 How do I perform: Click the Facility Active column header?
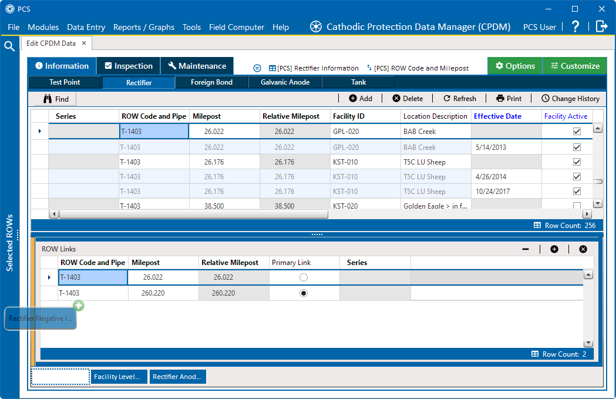click(565, 116)
